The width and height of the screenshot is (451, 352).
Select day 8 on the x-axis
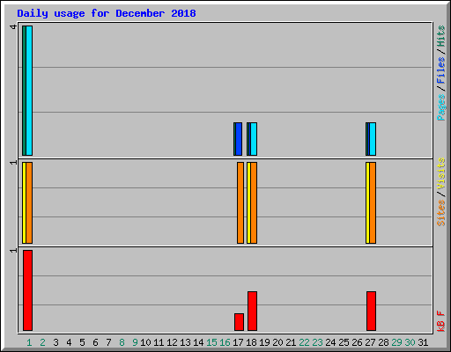[122, 342]
